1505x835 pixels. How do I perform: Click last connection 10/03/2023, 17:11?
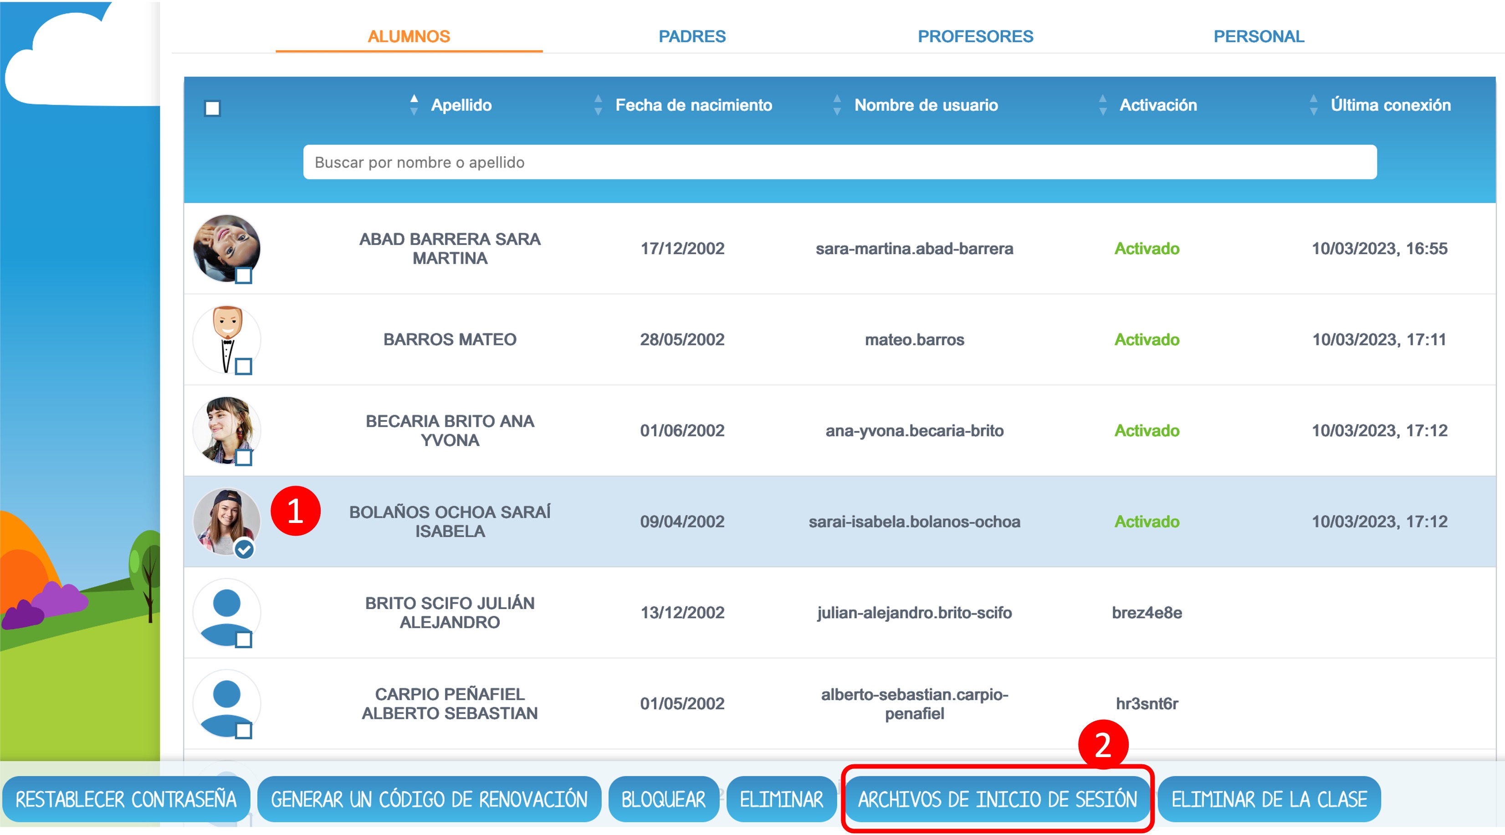pos(1379,339)
